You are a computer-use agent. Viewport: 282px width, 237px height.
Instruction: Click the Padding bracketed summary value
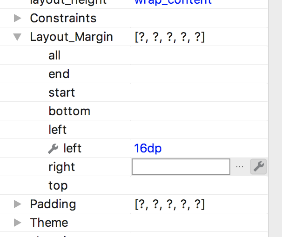[170, 204]
